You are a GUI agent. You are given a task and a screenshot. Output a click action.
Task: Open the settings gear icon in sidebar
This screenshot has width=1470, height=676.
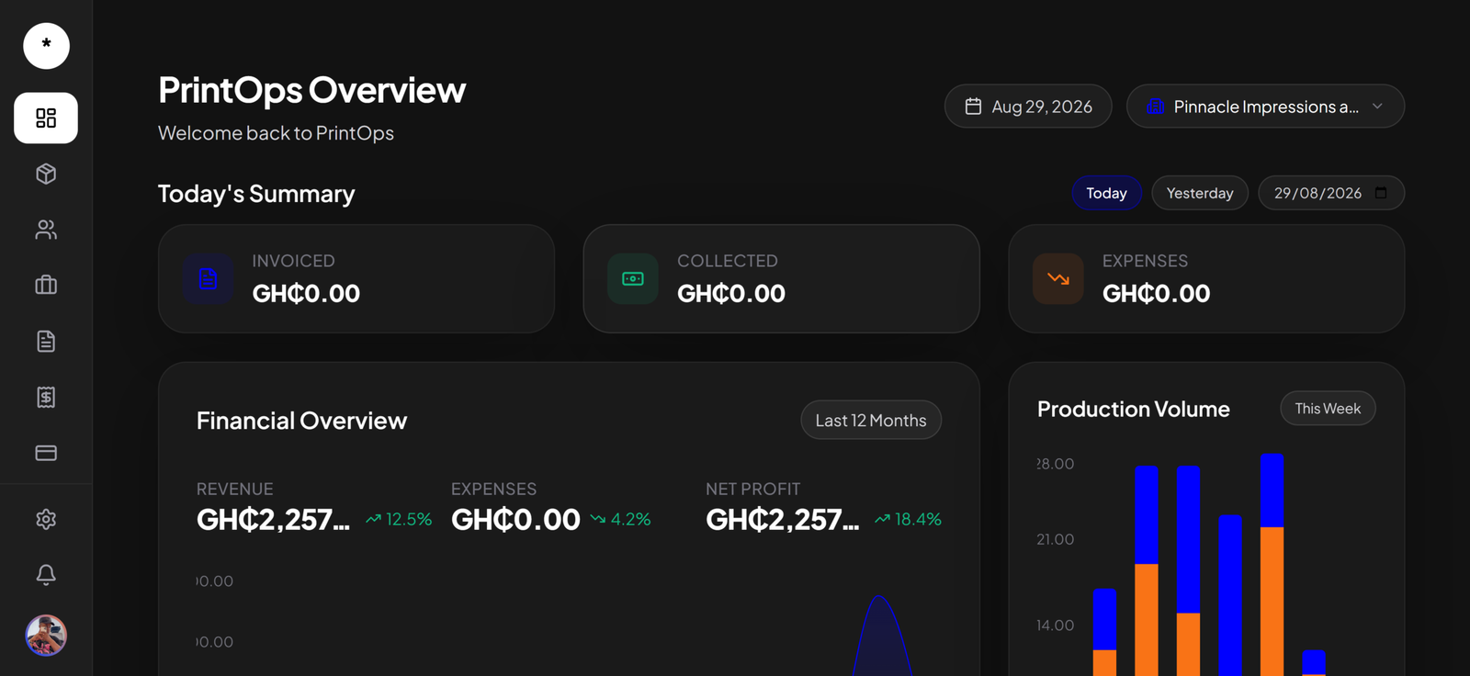(x=46, y=519)
